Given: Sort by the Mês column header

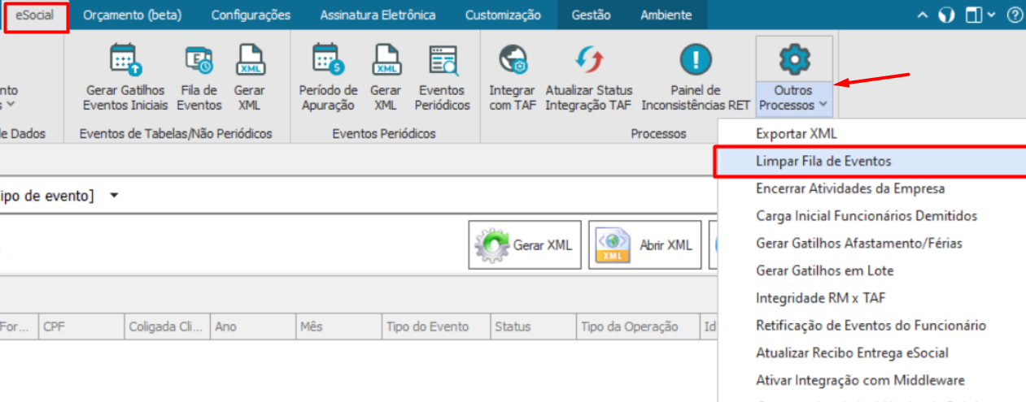Looking at the screenshot, I should 339,326.
